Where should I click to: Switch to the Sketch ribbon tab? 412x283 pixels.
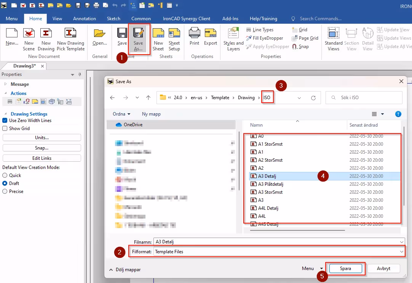click(113, 19)
